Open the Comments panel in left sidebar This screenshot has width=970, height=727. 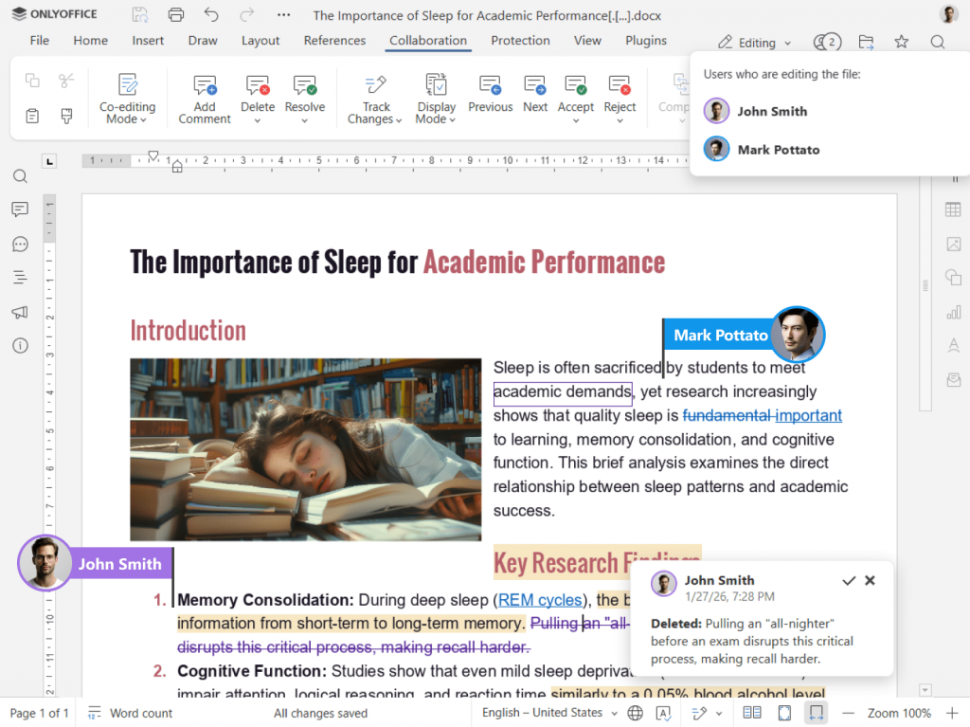(20, 209)
